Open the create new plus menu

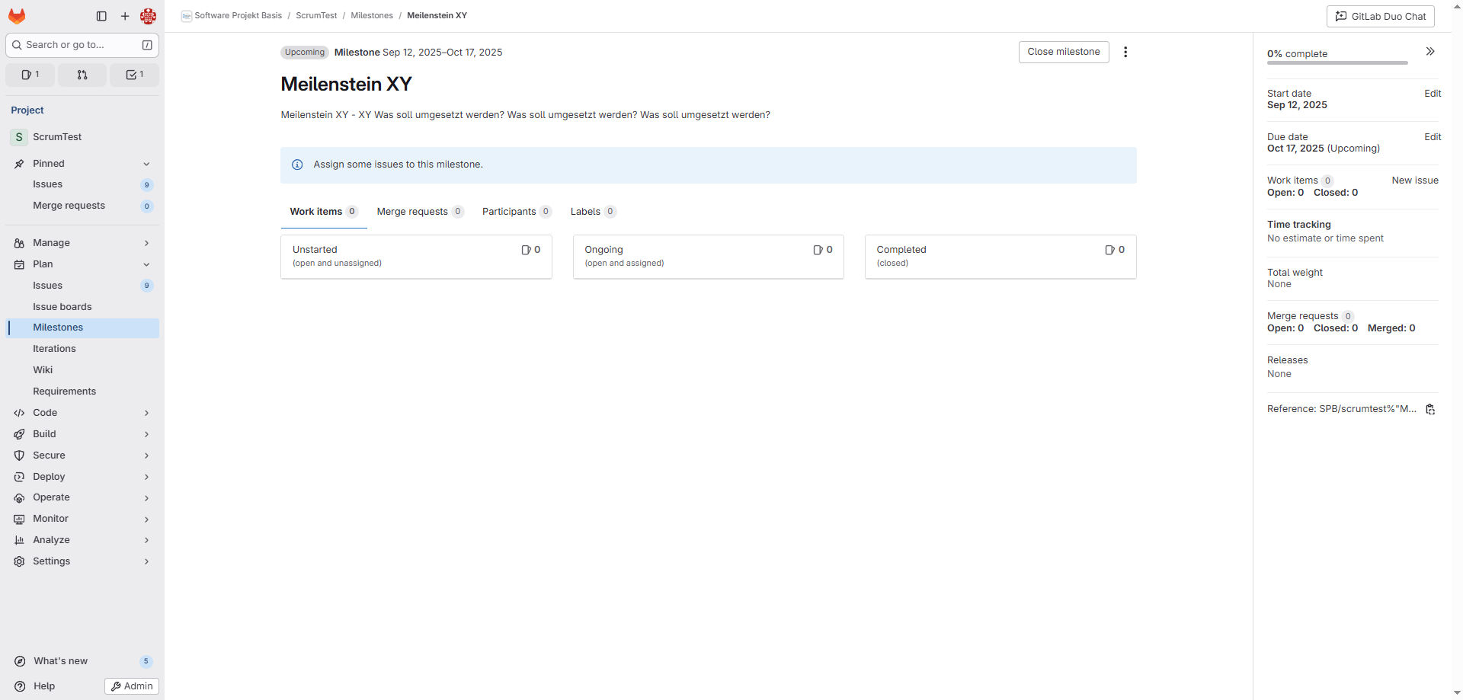(x=125, y=16)
